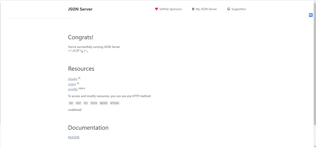Click the POST method tag
The width and height of the screenshot is (316, 148).
78,103
